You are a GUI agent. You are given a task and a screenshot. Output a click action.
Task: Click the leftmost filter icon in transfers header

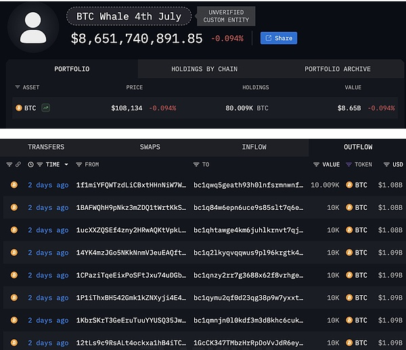click(9, 165)
